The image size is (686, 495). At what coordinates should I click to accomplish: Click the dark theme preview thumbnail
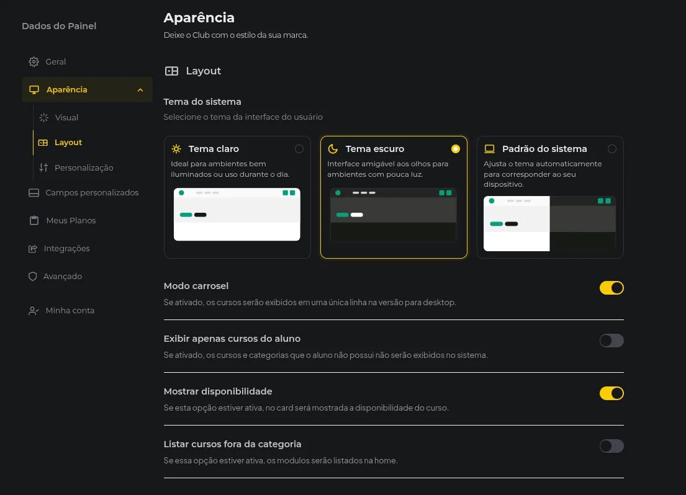(x=394, y=214)
